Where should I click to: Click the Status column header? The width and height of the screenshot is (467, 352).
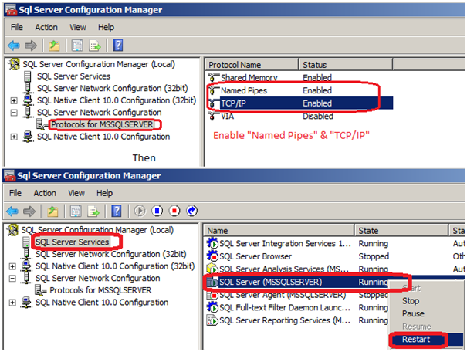pyautogui.click(x=346, y=65)
